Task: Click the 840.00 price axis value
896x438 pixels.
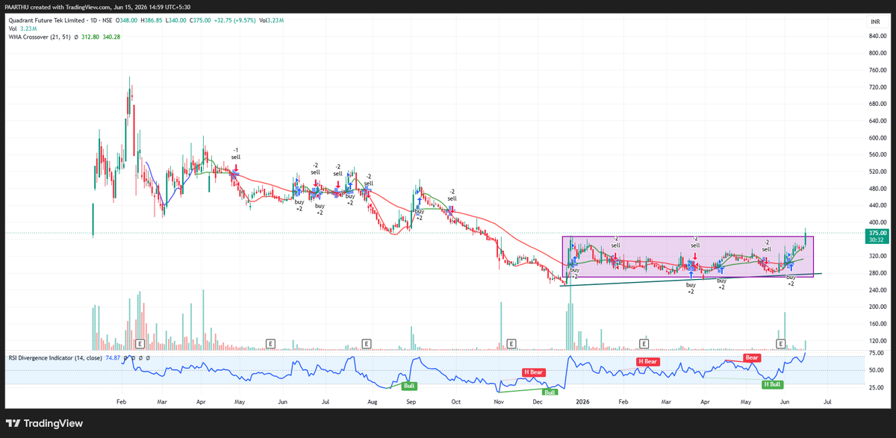Action: 877,37
